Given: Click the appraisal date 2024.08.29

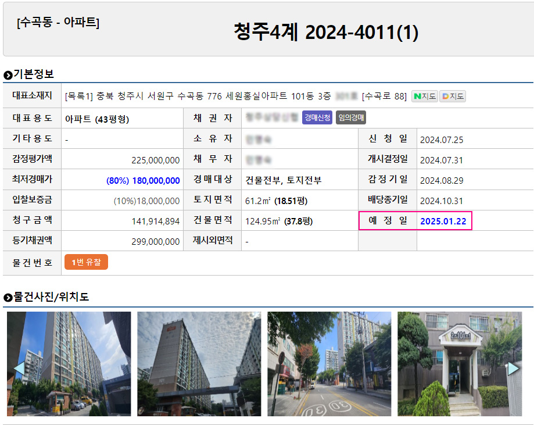Looking at the screenshot, I should pyautogui.click(x=442, y=181).
